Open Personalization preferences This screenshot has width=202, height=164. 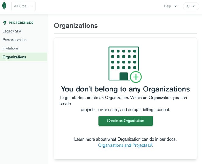(x=14, y=40)
